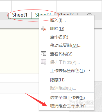This screenshot has height=112, width=102.
Task: Open 移动或复制(M) dialog
Action: [67, 45]
